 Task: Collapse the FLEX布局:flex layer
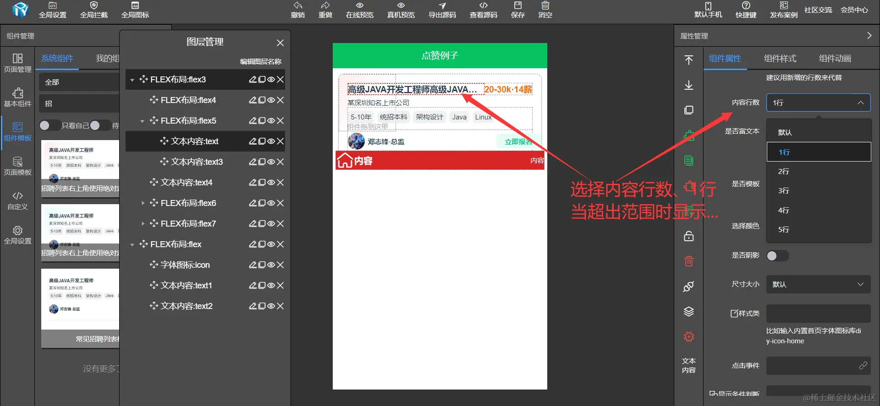tap(132, 244)
